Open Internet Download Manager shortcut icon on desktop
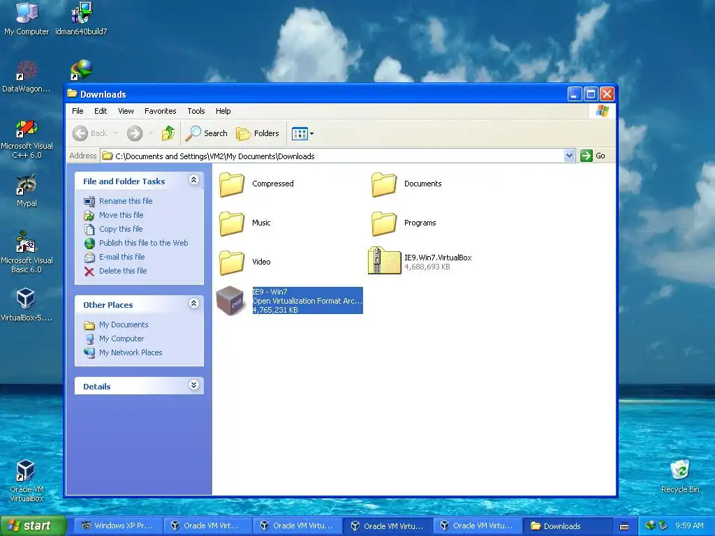715x536 pixels. point(81,70)
